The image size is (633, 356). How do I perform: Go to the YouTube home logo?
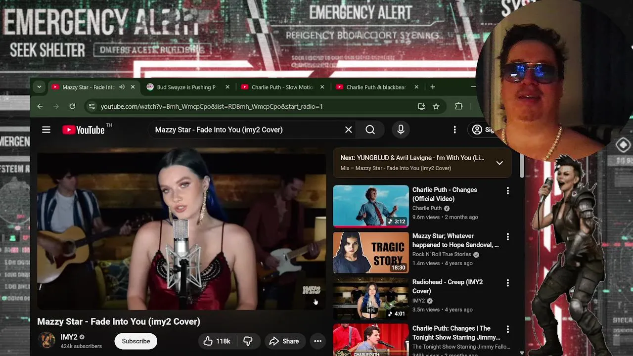tap(84, 130)
